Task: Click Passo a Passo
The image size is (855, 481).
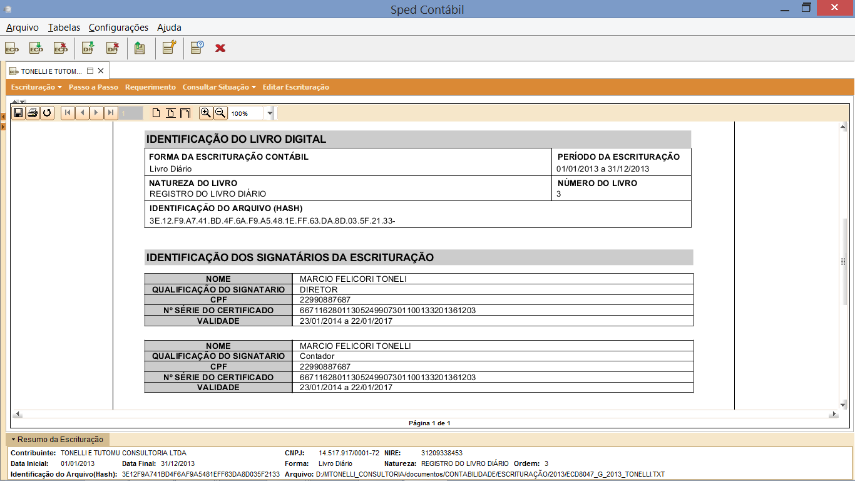Action: pos(93,87)
